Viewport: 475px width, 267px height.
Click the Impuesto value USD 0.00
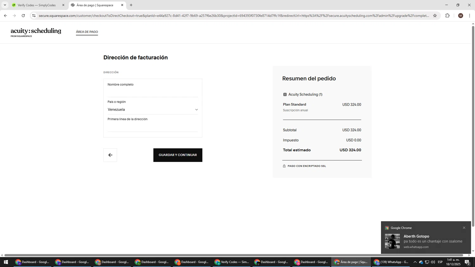(x=354, y=140)
